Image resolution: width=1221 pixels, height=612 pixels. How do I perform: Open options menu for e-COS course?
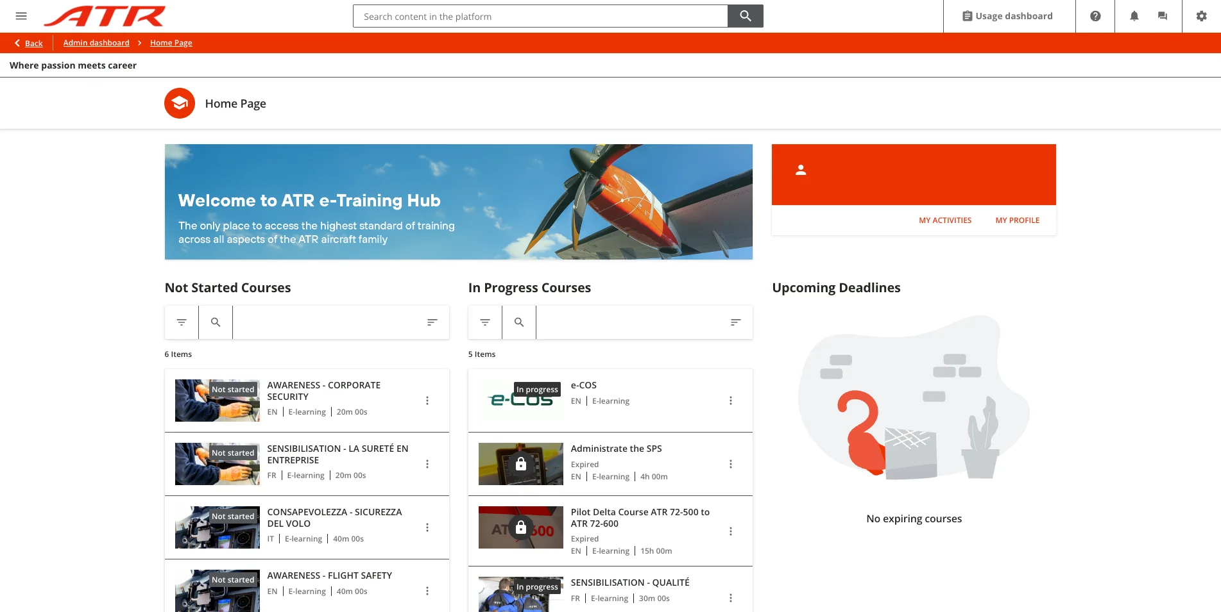tap(731, 401)
